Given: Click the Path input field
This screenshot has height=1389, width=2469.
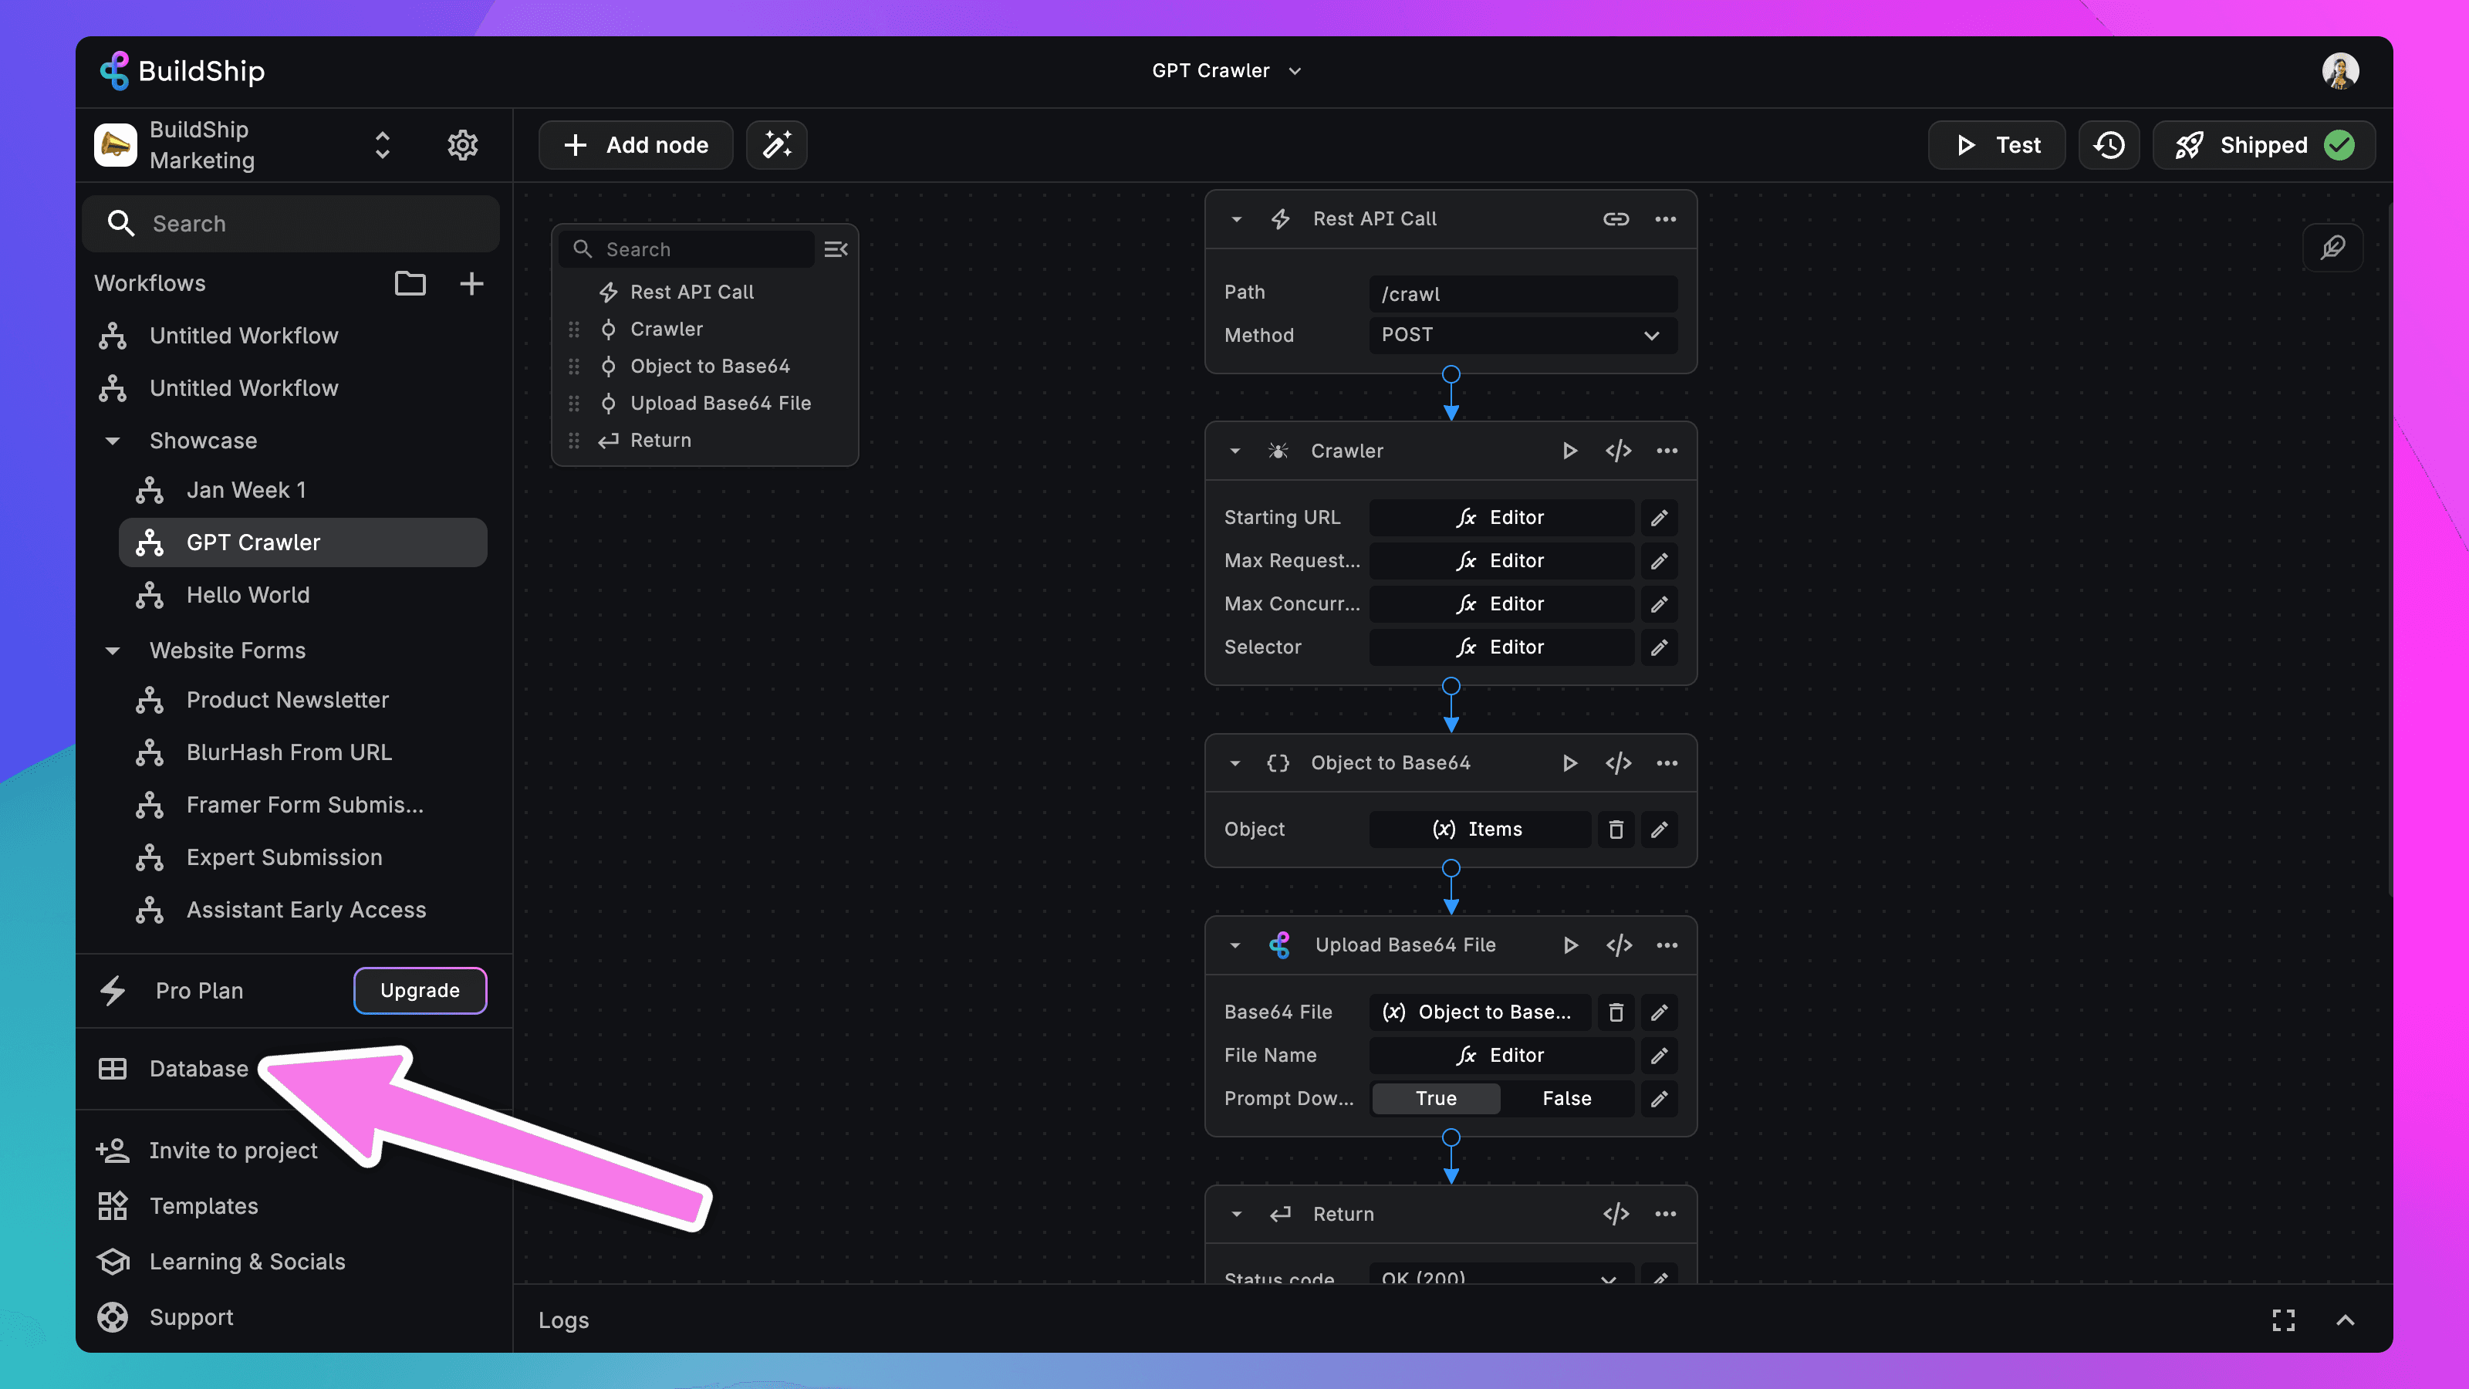Looking at the screenshot, I should pyautogui.click(x=1522, y=294).
